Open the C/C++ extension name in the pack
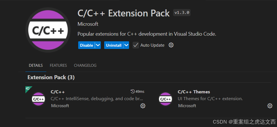The image size is (277, 127). point(58,92)
